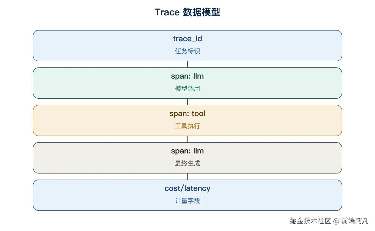This screenshot has height=231, width=375.
Task: Click the "模型调用" subtitle text
Action: (187, 89)
